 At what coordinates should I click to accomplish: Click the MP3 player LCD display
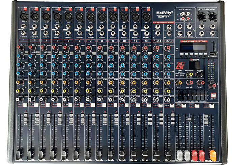193,47
